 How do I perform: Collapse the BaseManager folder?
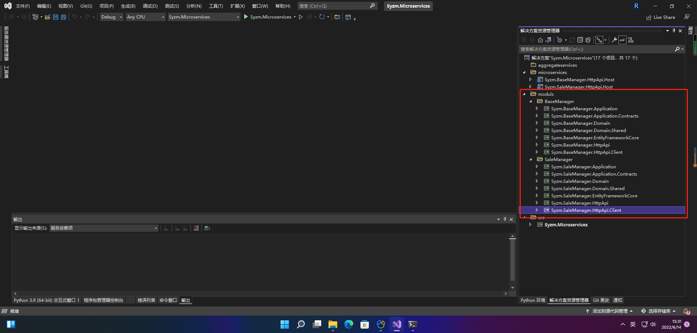click(x=531, y=102)
